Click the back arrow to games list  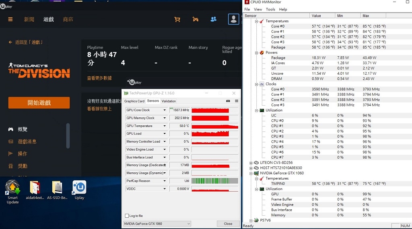(x=10, y=42)
